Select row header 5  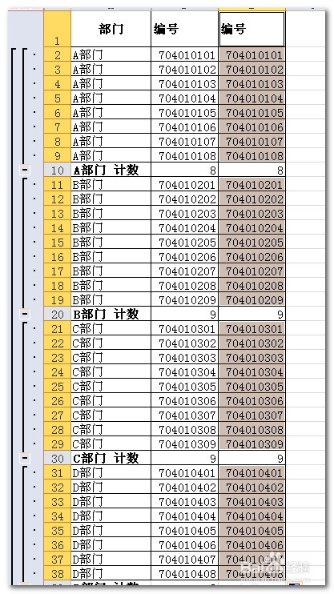click(57, 98)
